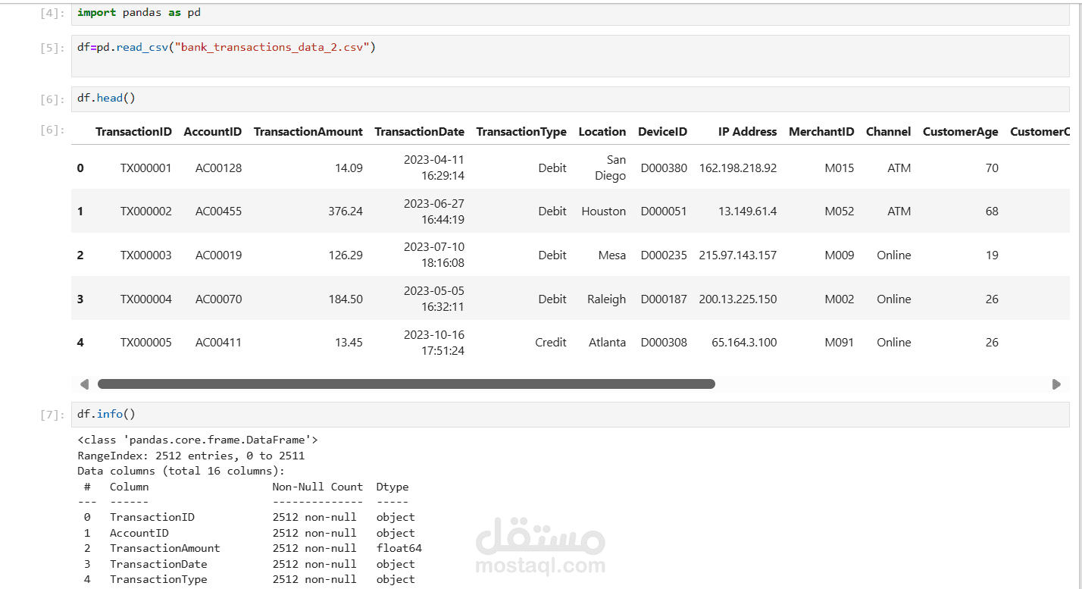
Task: Click account cell AC00455
Action: tap(219, 211)
